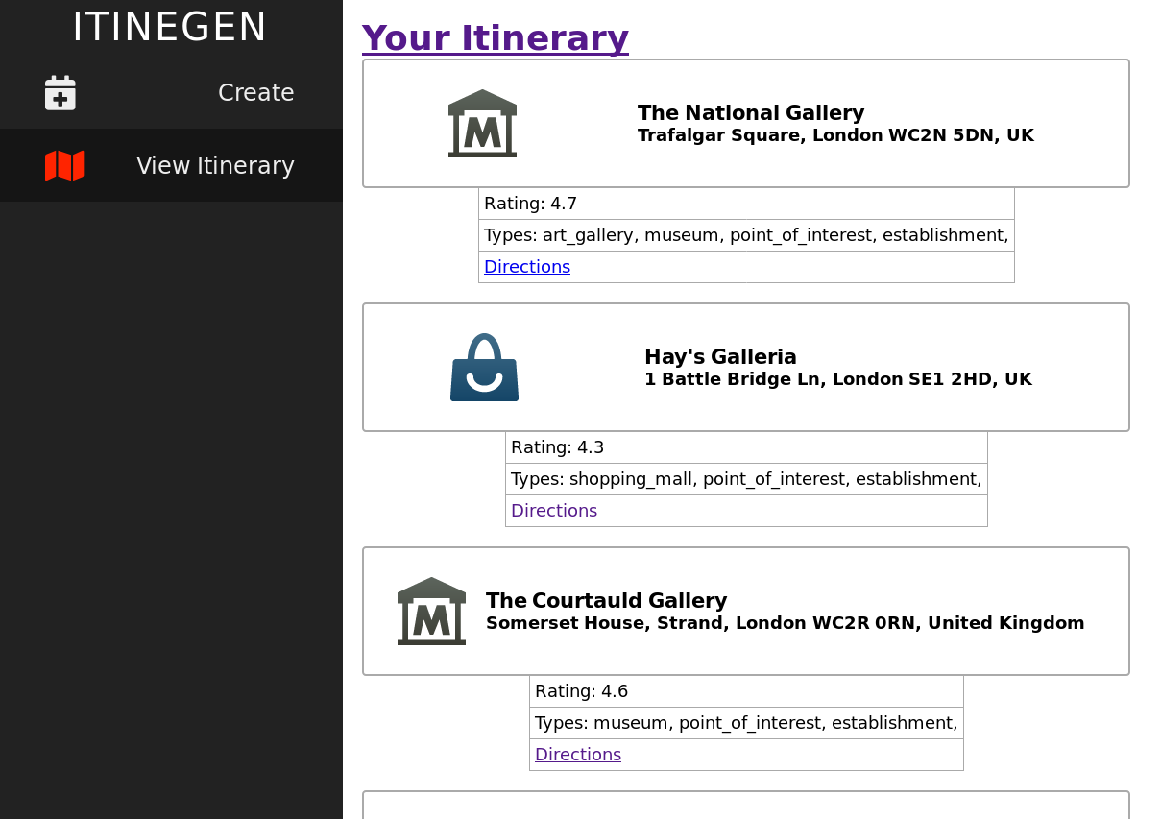Screen dimensions: 1161x819
Task: Click the National Gallery museum icon
Action: pos(482,123)
